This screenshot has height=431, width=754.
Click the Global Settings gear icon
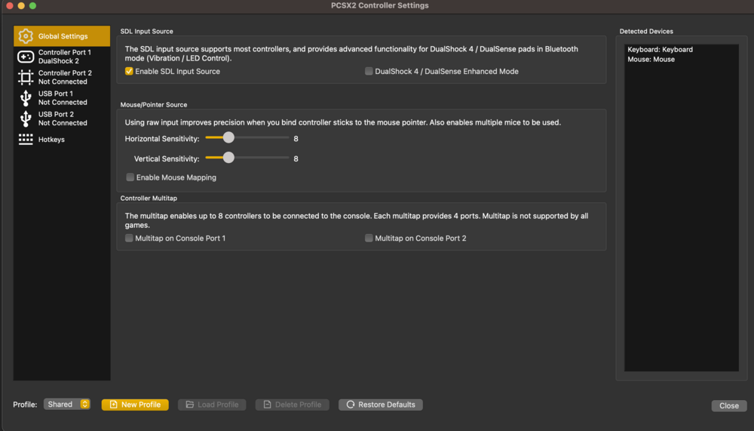[26, 36]
